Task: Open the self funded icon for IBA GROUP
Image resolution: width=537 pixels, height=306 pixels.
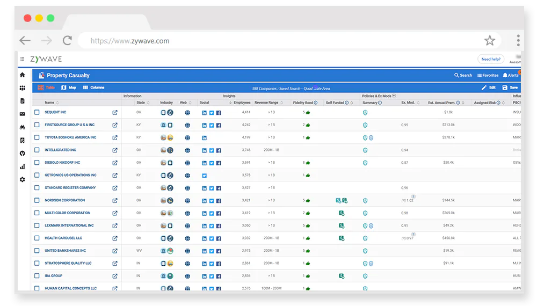Action: [342, 276]
